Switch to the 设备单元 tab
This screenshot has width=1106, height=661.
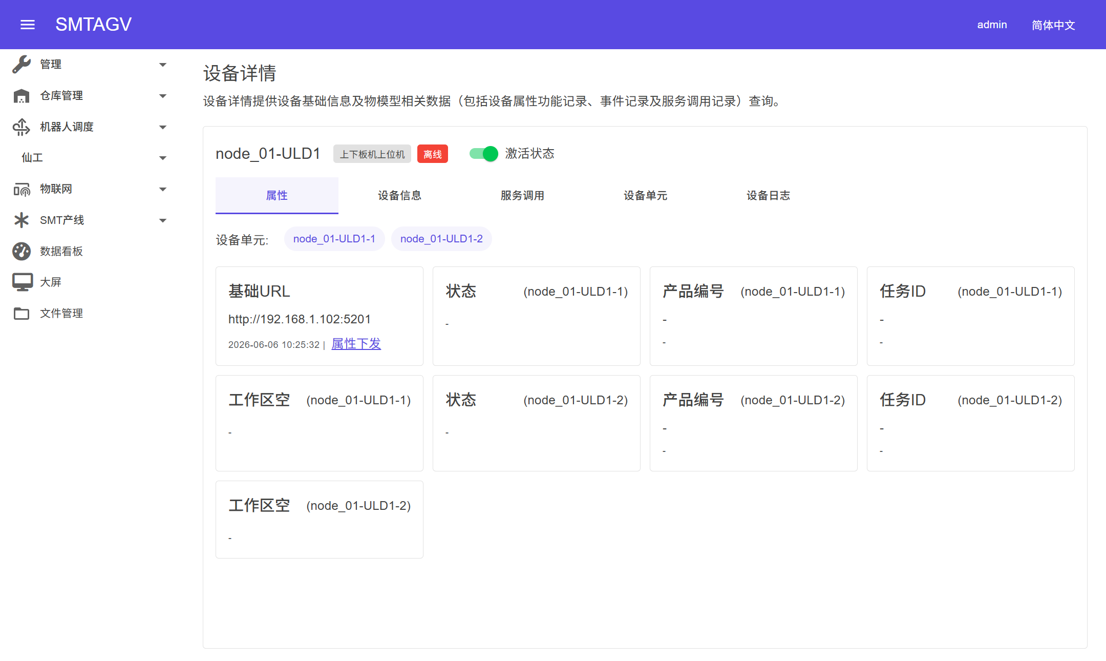[646, 195]
